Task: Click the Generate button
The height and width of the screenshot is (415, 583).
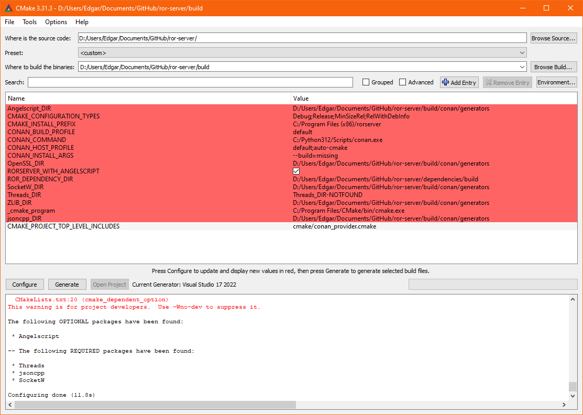Action: [67, 284]
